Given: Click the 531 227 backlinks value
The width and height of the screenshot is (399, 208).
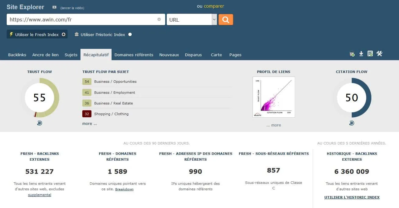Looking at the screenshot, I should pos(40,172).
